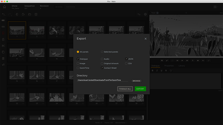Click the play button under the preview
The height and width of the screenshot is (125, 223).
(182, 60)
